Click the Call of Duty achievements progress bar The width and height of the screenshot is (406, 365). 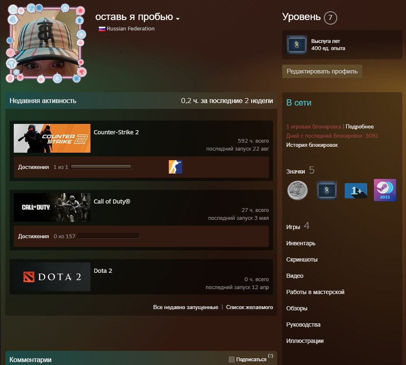coord(108,236)
